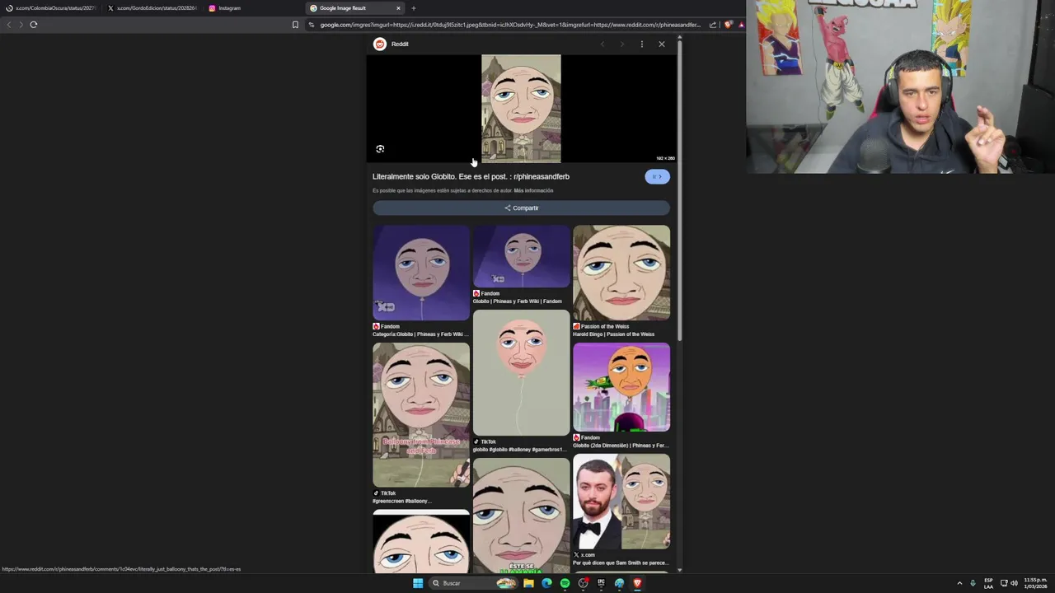1055x593 pixels.
Task: Click the '#greenscreen #balloony' caption
Action: click(x=402, y=501)
